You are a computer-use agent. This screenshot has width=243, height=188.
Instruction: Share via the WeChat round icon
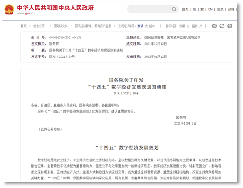[x=222, y=26]
